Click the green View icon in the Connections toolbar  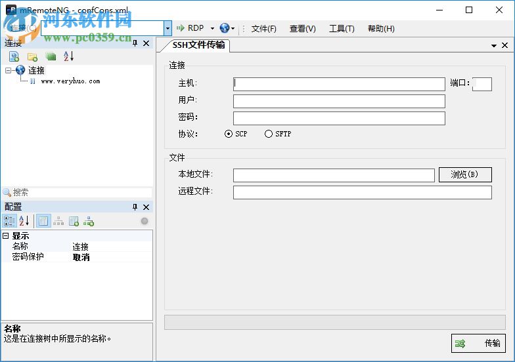[51, 56]
